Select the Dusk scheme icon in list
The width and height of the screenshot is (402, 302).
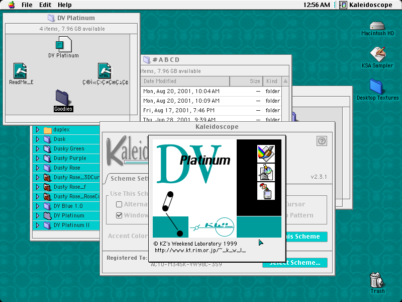[x=47, y=139]
